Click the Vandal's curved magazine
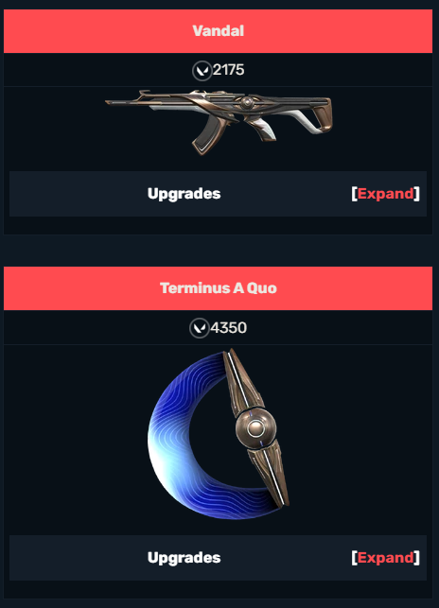Viewport: 439px width, 608px height. [207, 133]
